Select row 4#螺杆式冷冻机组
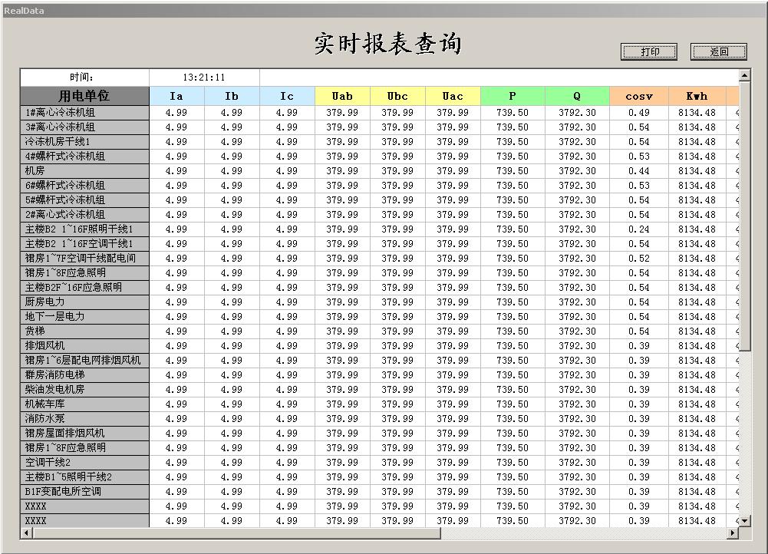The height and width of the screenshot is (554, 768). [x=84, y=157]
